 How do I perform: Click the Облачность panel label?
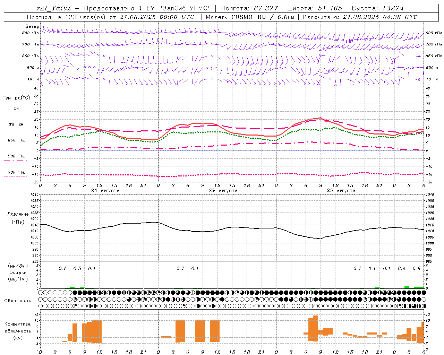pos(18,301)
